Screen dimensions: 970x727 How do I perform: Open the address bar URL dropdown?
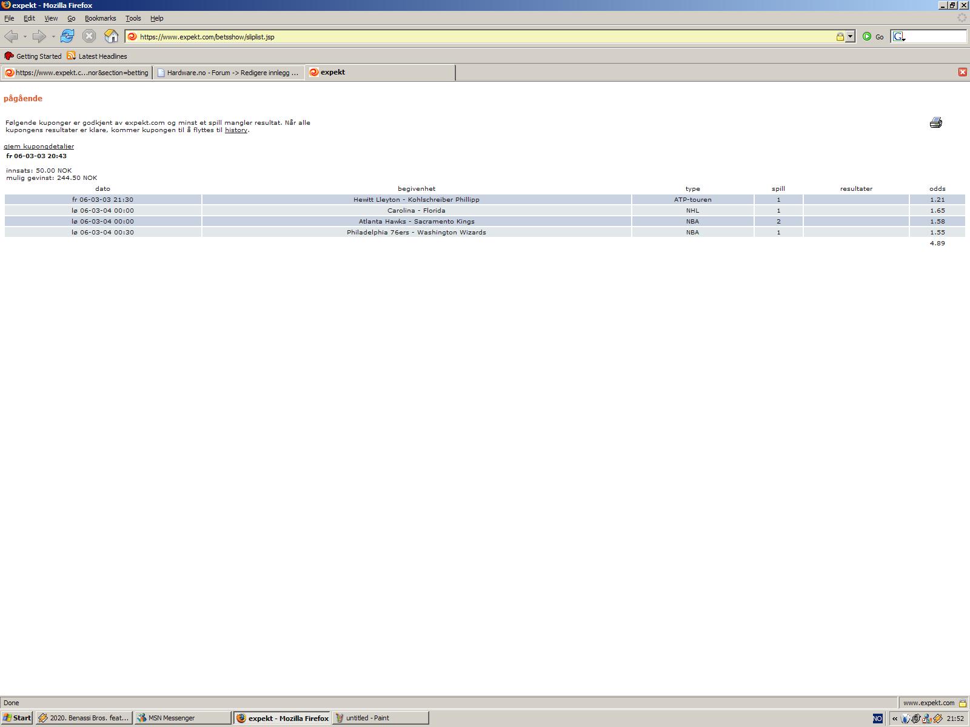pos(850,36)
